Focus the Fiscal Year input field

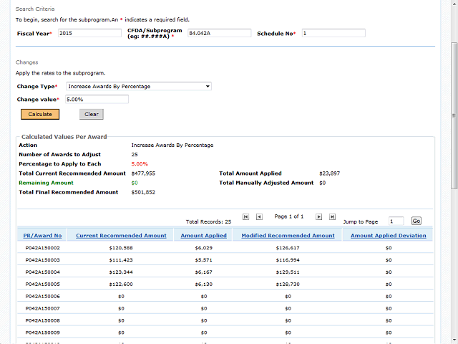click(89, 33)
